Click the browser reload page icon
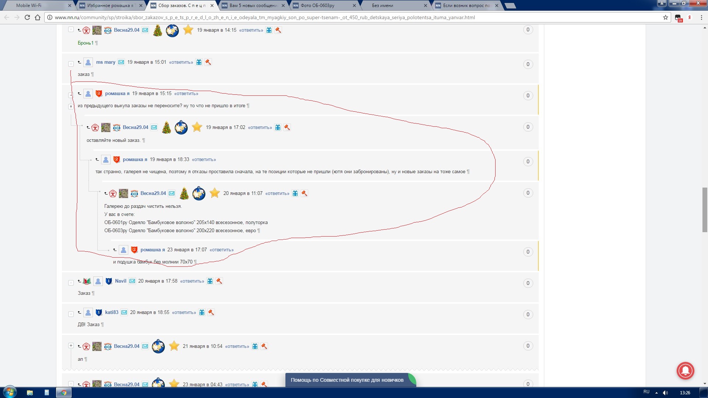Viewport: 708px width, 398px height. [27, 17]
